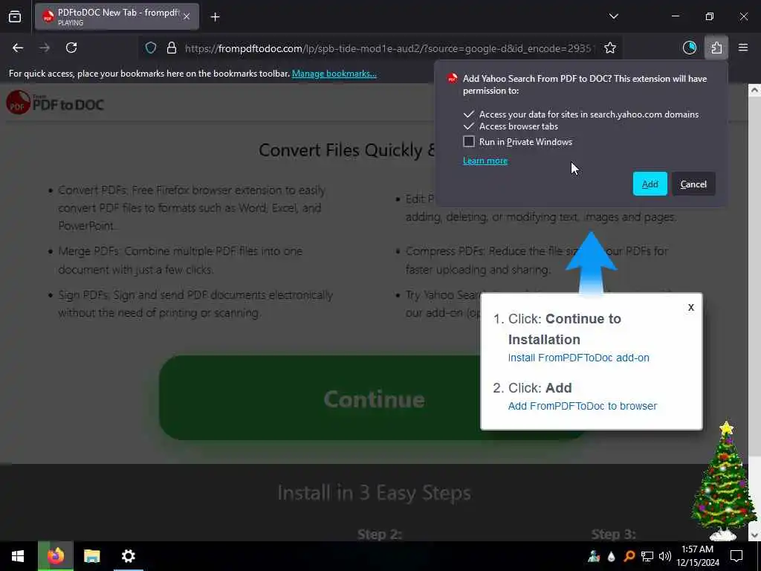Click the people tray icon
Screen dimensions: 761x571
click(x=594, y=556)
